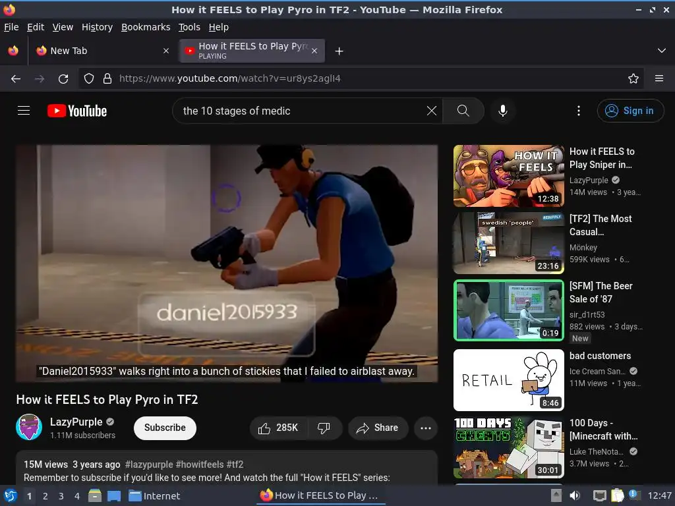
Task: Go back with Firefox back arrow
Action: 16,79
